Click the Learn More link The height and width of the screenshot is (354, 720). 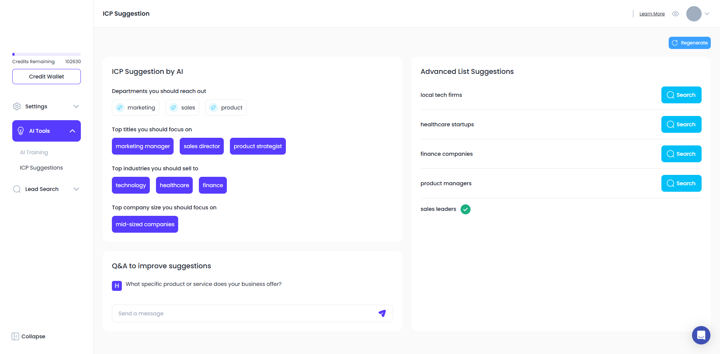point(651,13)
